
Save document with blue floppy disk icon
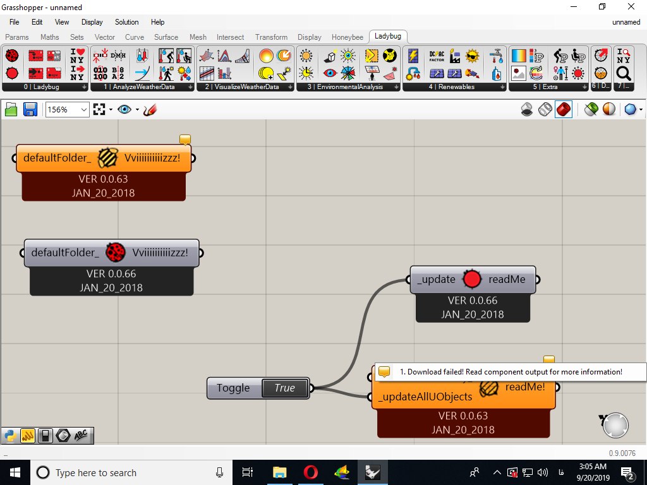[30, 110]
